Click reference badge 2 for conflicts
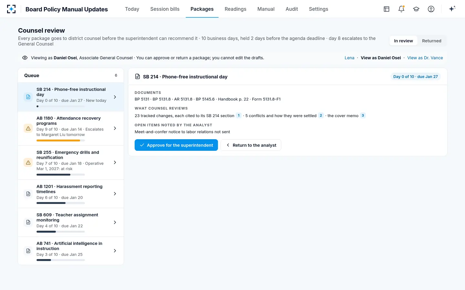Viewport: 465px width, 290px height. click(x=321, y=115)
